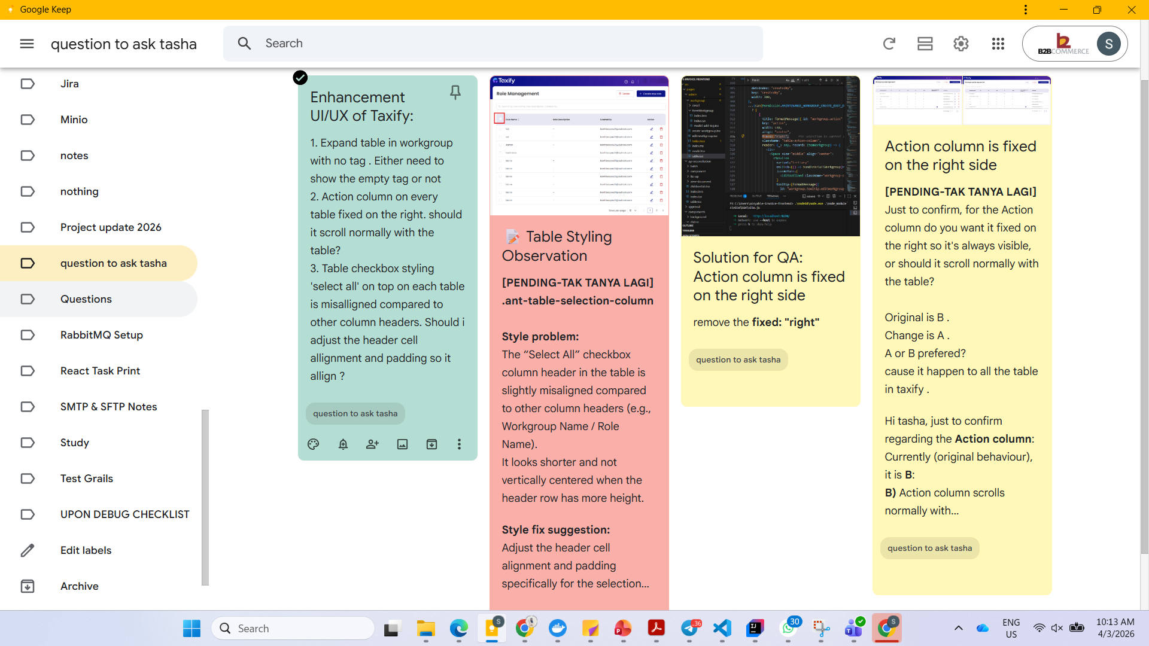Open the Google account avatar
The height and width of the screenshot is (646, 1149).
coord(1108,43)
